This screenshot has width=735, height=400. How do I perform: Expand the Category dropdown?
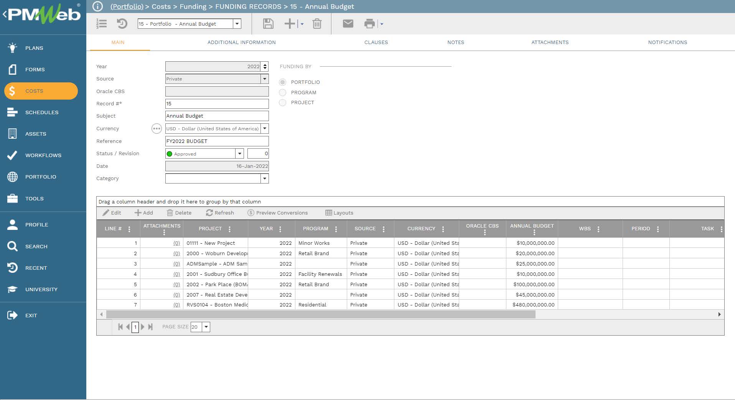265,179
